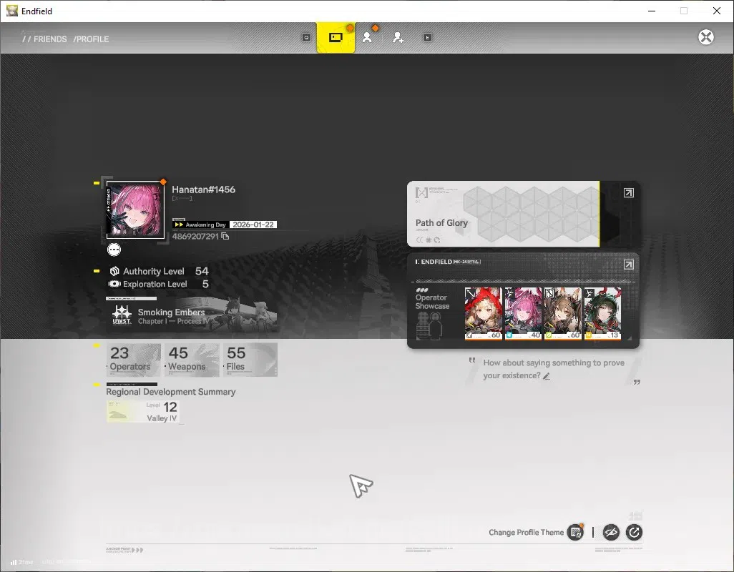Click the Path of Glory label

click(441, 222)
